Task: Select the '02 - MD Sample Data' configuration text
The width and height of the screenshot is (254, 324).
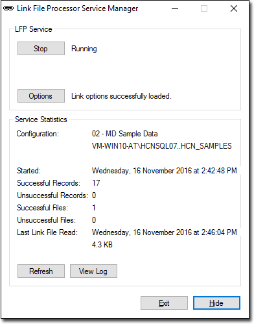Action: tap(124, 134)
